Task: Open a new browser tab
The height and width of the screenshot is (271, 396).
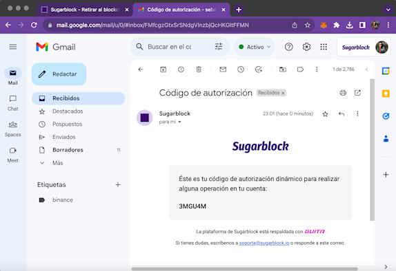Action: [239, 10]
